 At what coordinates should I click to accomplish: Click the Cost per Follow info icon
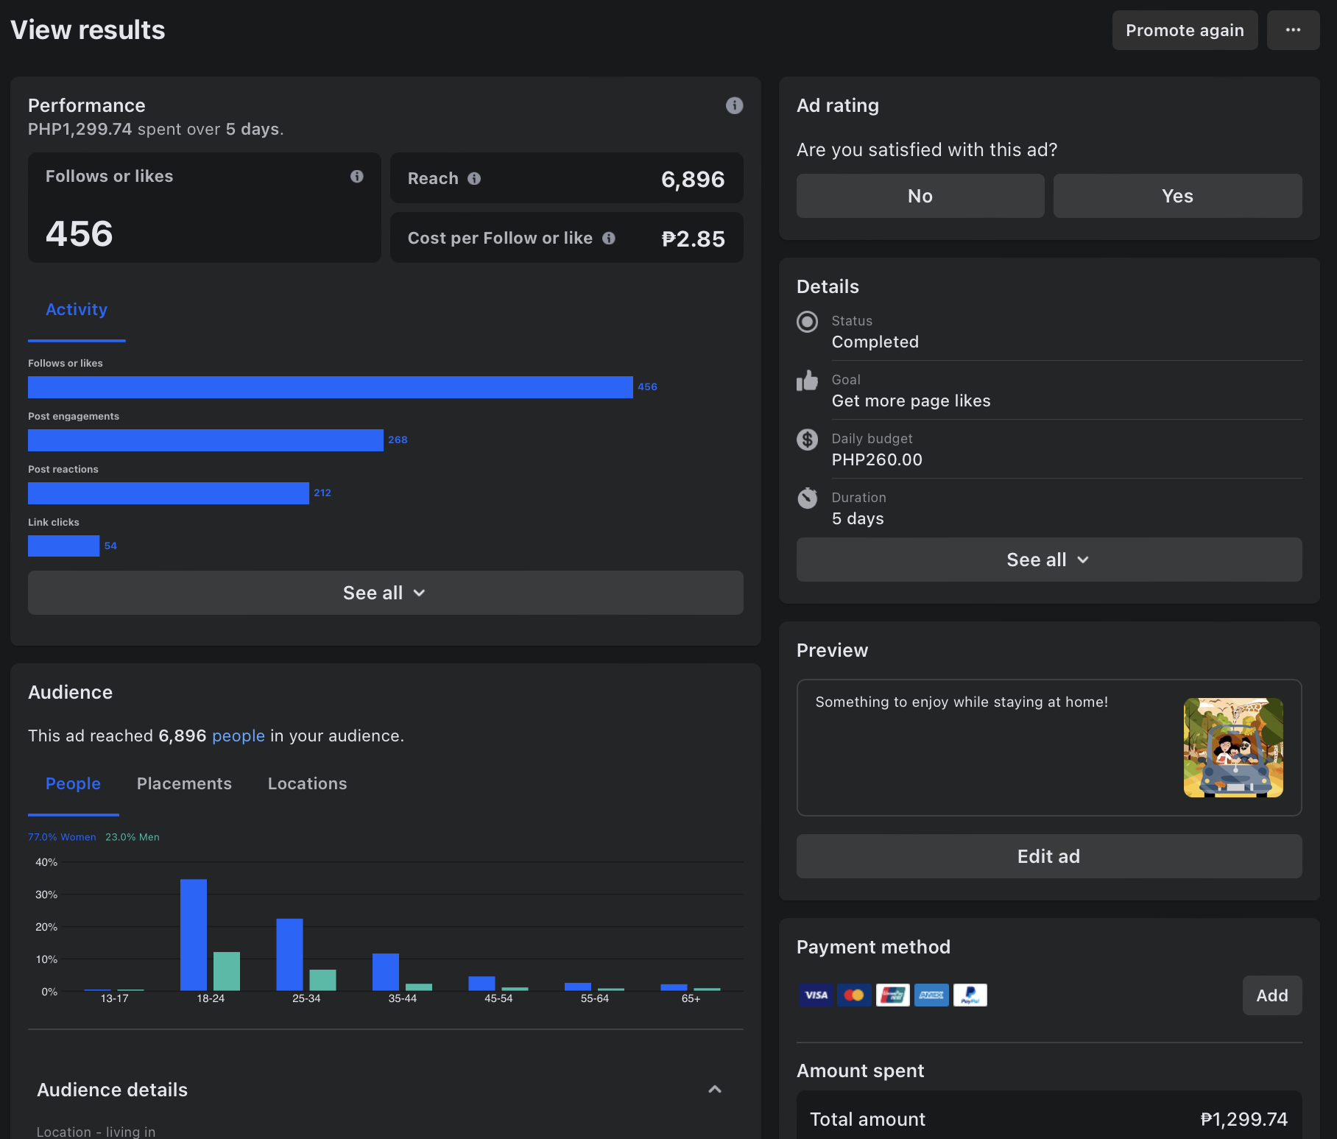point(609,239)
